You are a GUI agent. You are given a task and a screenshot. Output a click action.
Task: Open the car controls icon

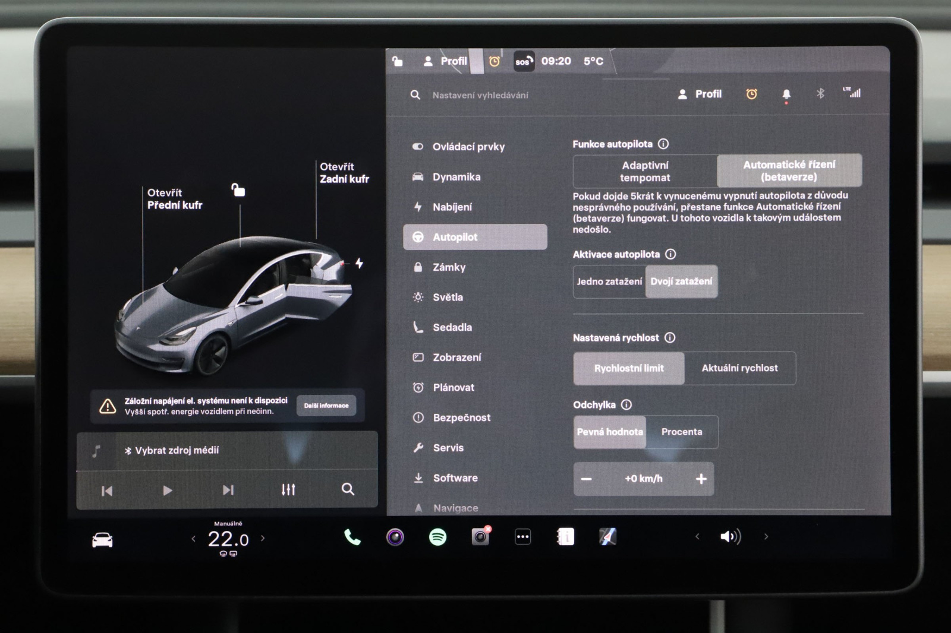pyautogui.click(x=102, y=540)
